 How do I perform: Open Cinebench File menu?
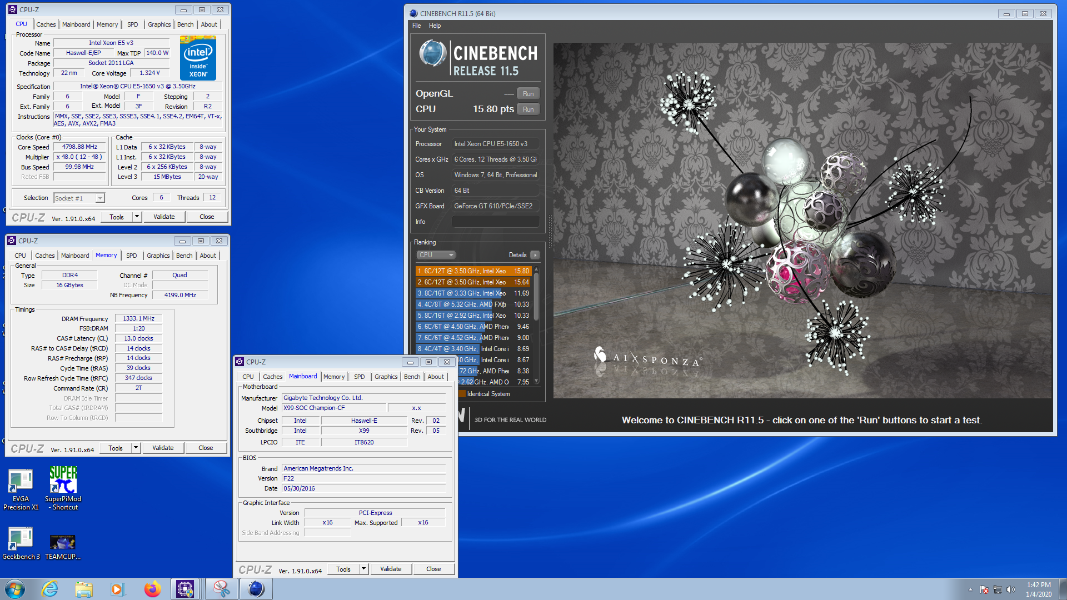tap(416, 26)
